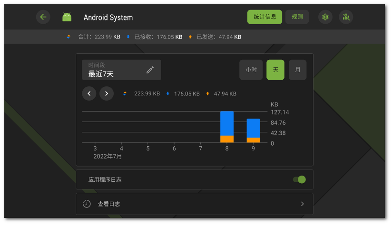This screenshot has width=392, height=225.
Task: Click the chart's 176.05 KB received value
Action: point(187,94)
